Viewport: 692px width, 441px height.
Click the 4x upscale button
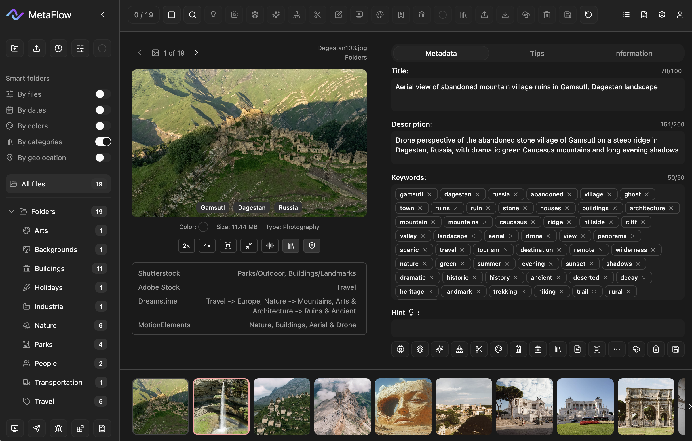pos(207,245)
